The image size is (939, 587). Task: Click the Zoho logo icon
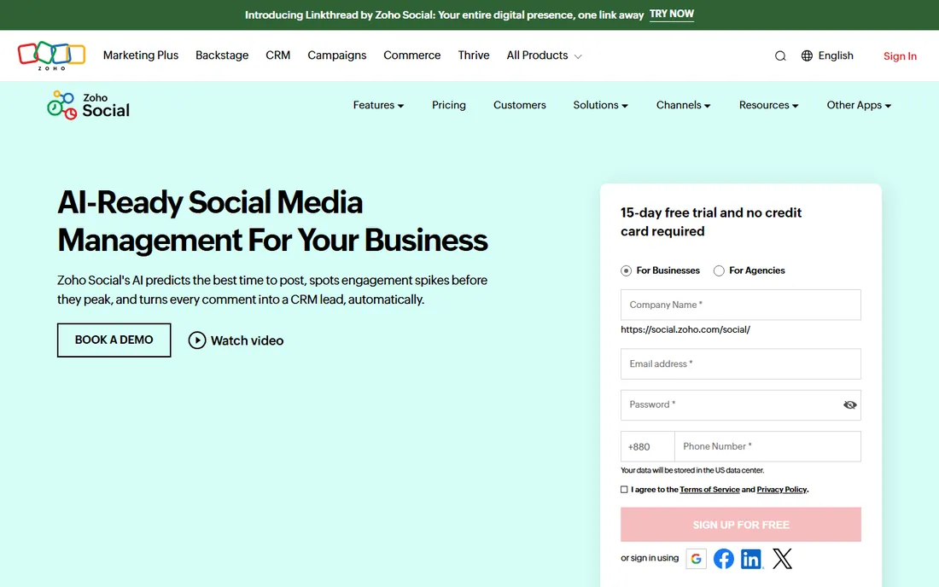[x=51, y=55]
